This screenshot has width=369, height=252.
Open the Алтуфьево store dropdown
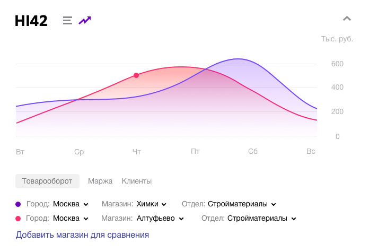[x=160, y=218]
